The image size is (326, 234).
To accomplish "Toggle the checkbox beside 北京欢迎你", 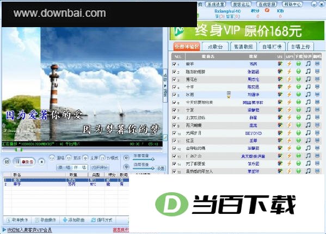I will coord(174,118).
